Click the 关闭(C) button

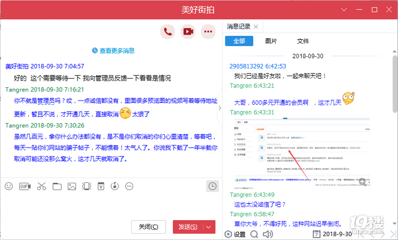[x=148, y=227]
